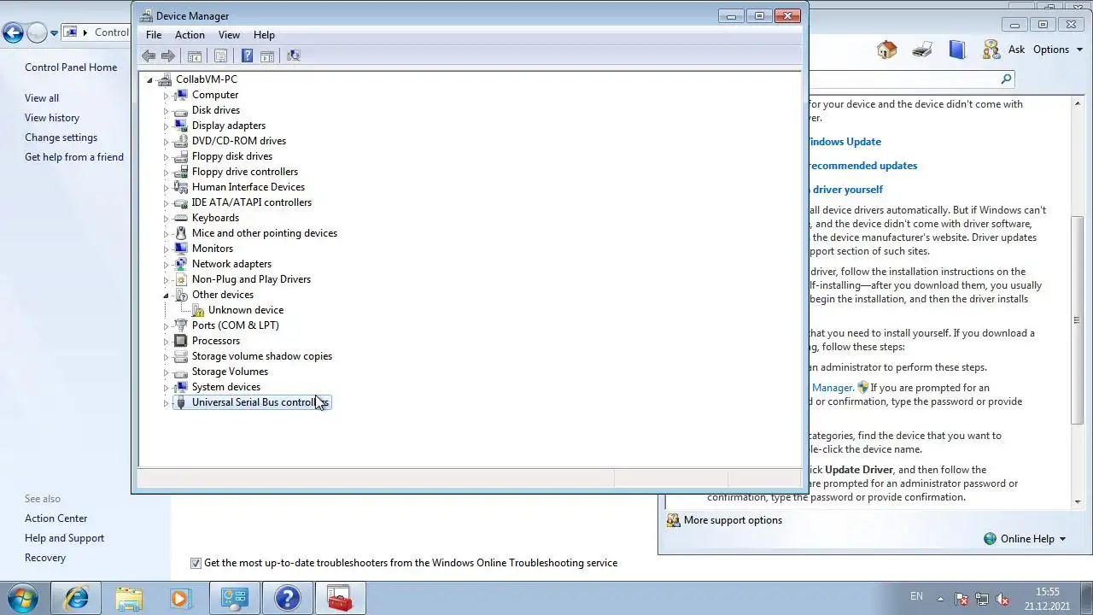Click the Action Center flag tray icon
Viewport: 1093px width, 615px height.
[x=961, y=599]
